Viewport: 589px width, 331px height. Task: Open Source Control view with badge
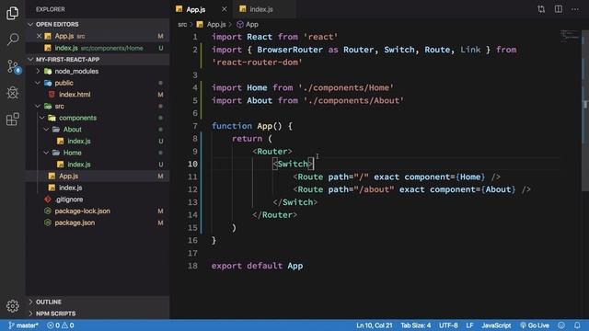(14, 66)
